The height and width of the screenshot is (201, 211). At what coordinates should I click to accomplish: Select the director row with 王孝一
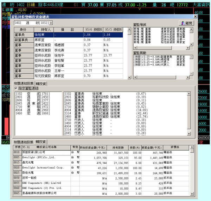[x=69, y=71]
